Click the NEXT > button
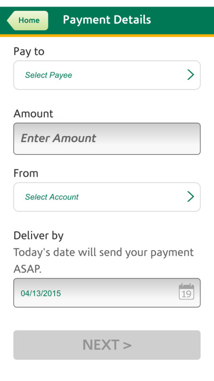 pyautogui.click(x=107, y=345)
